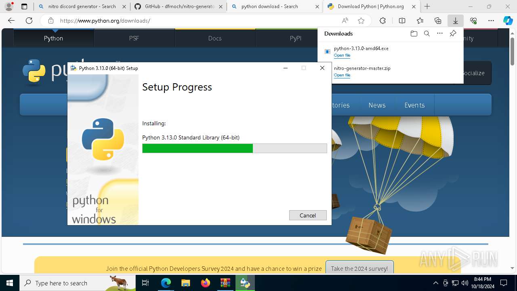Close the Python 3.13.0 Setup window

point(322,68)
